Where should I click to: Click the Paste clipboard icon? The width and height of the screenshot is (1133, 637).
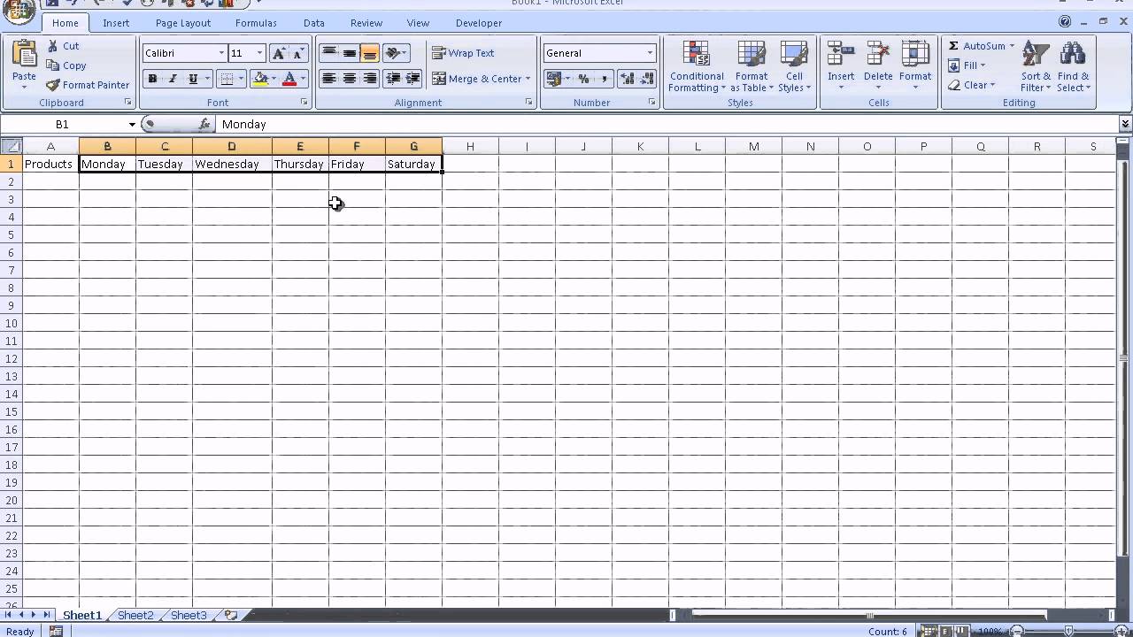24,53
